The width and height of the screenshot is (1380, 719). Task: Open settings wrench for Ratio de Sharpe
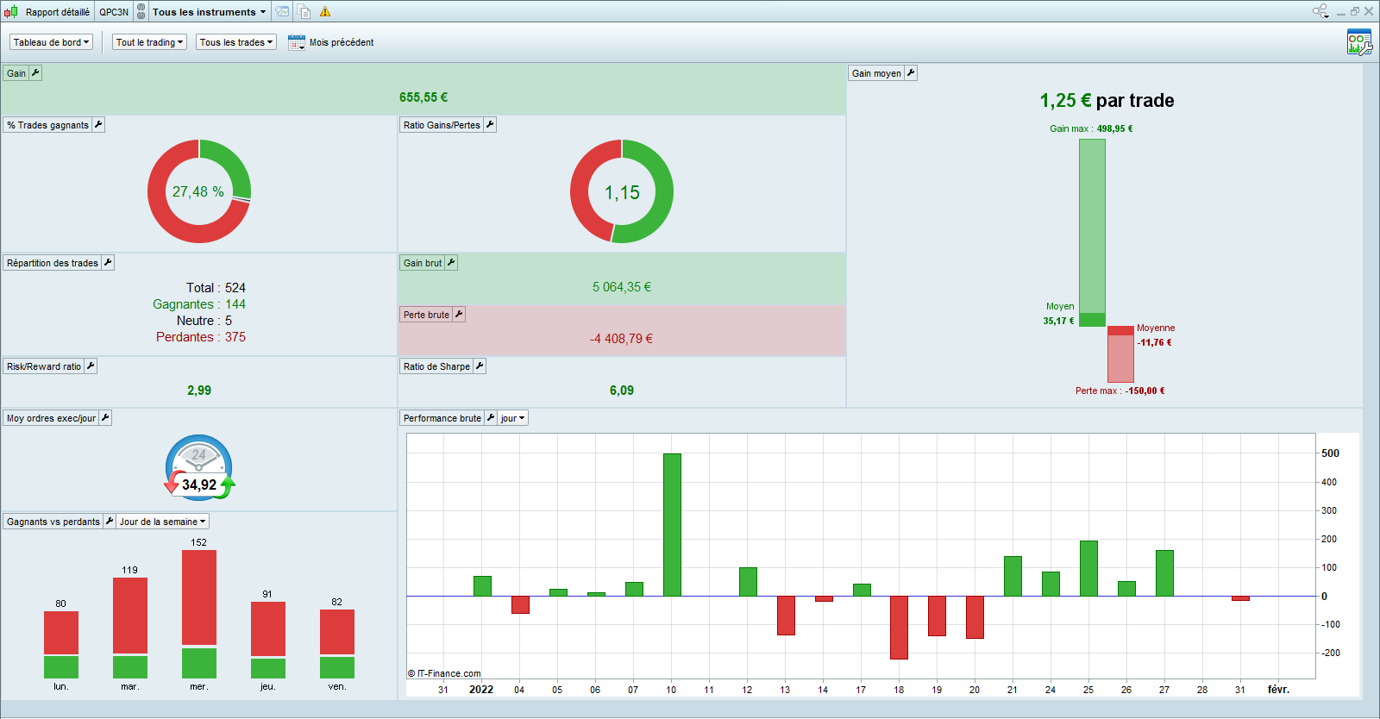(480, 366)
